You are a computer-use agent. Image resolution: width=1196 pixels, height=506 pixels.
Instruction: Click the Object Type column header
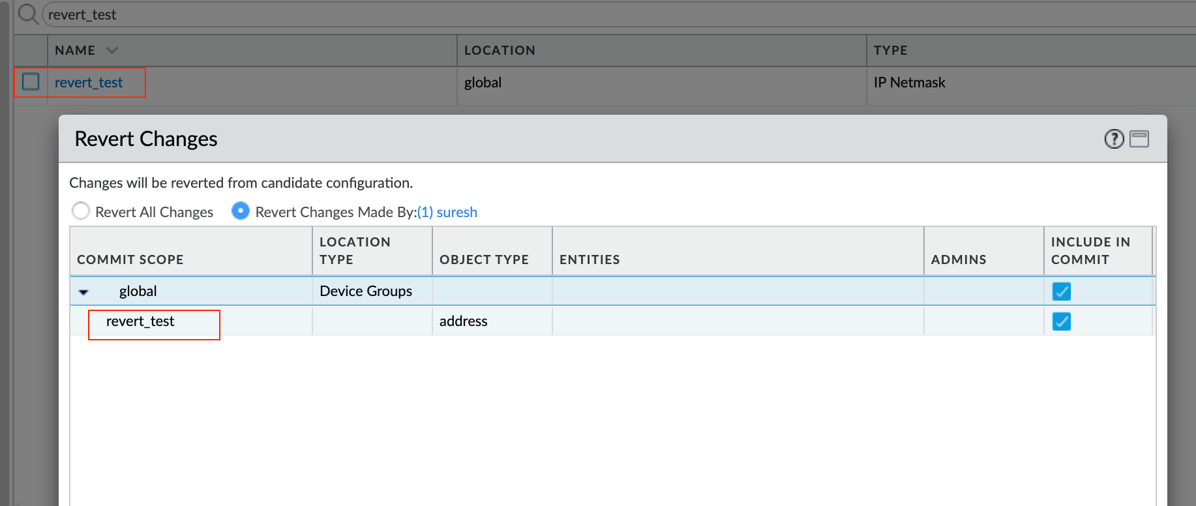tap(484, 260)
